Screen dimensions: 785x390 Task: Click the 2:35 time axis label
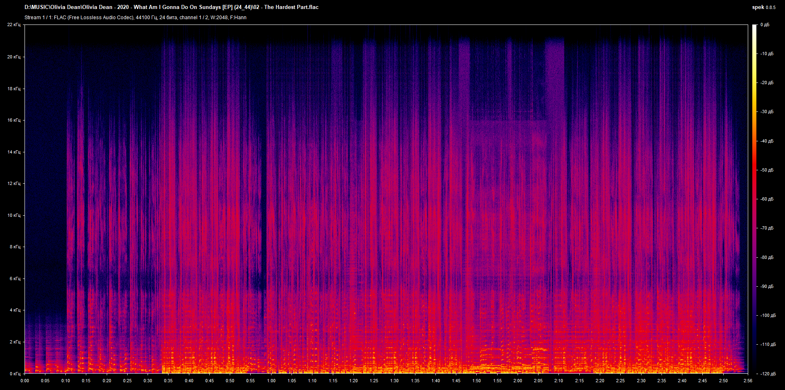click(x=662, y=381)
